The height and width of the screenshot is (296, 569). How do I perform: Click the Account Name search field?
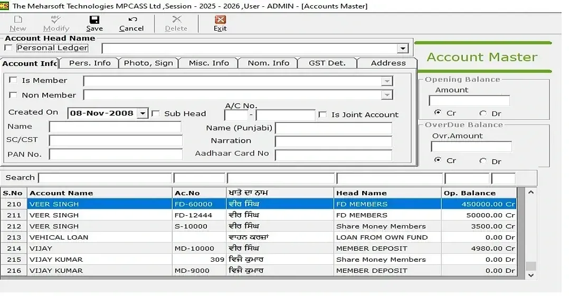tap(105, 178)
